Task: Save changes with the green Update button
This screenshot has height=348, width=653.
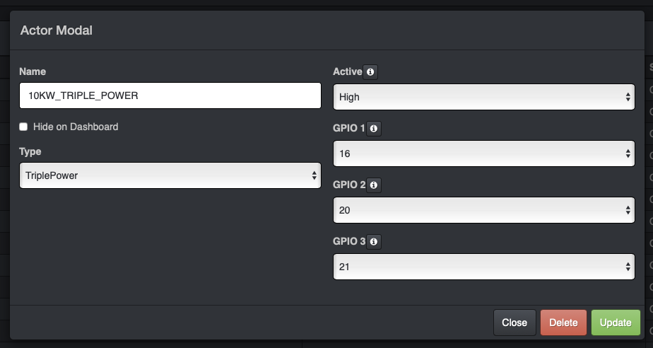Action: coord(615,323)
